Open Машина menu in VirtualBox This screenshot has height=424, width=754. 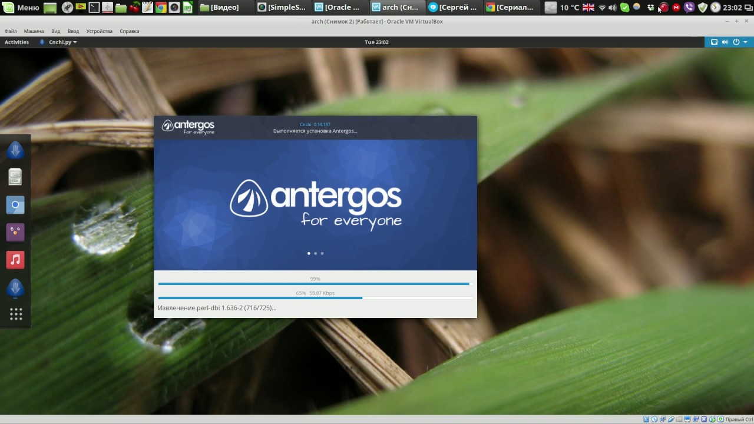(34, 31)
